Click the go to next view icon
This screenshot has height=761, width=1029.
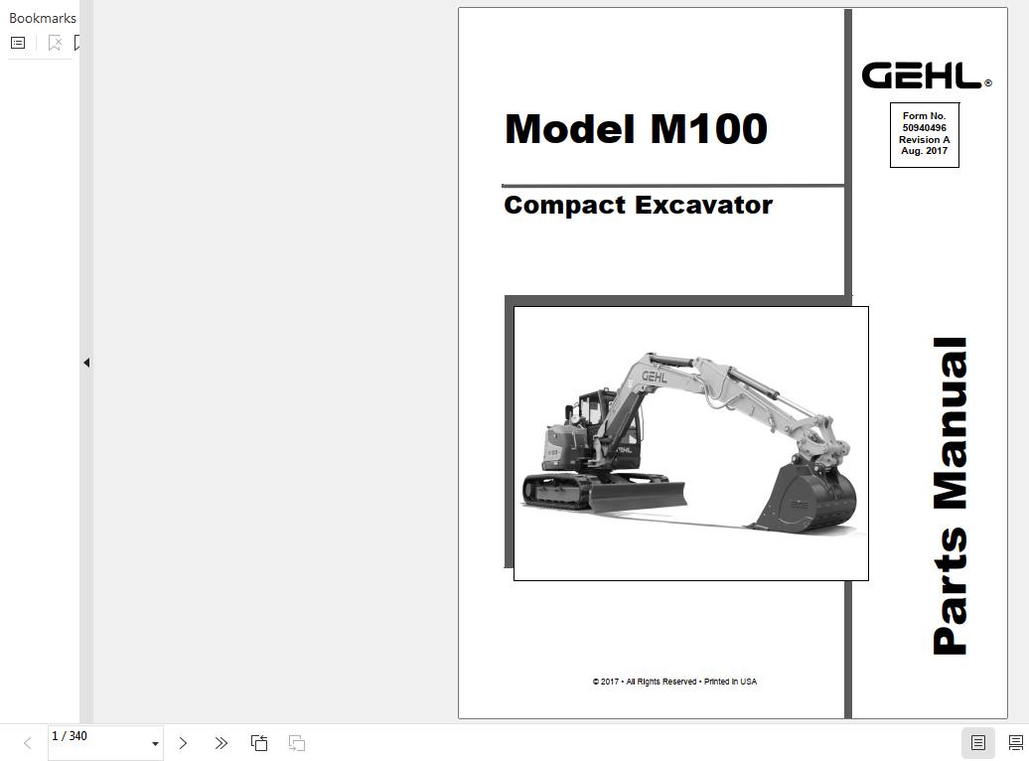297,743
